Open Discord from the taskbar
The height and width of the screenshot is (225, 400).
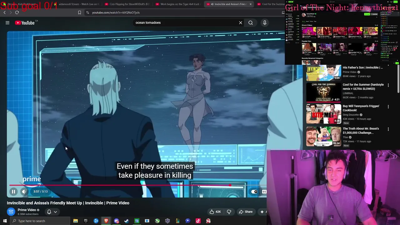tap(117, 221)
